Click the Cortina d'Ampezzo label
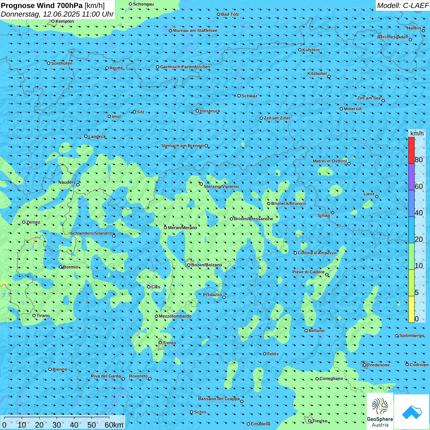 [x=317, y=253]
